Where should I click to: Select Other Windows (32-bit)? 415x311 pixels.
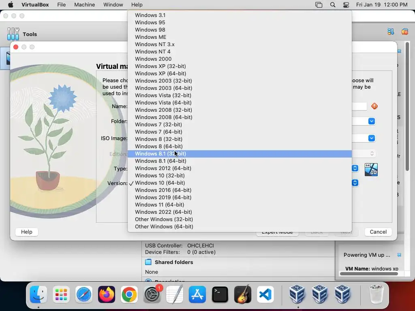240,219
